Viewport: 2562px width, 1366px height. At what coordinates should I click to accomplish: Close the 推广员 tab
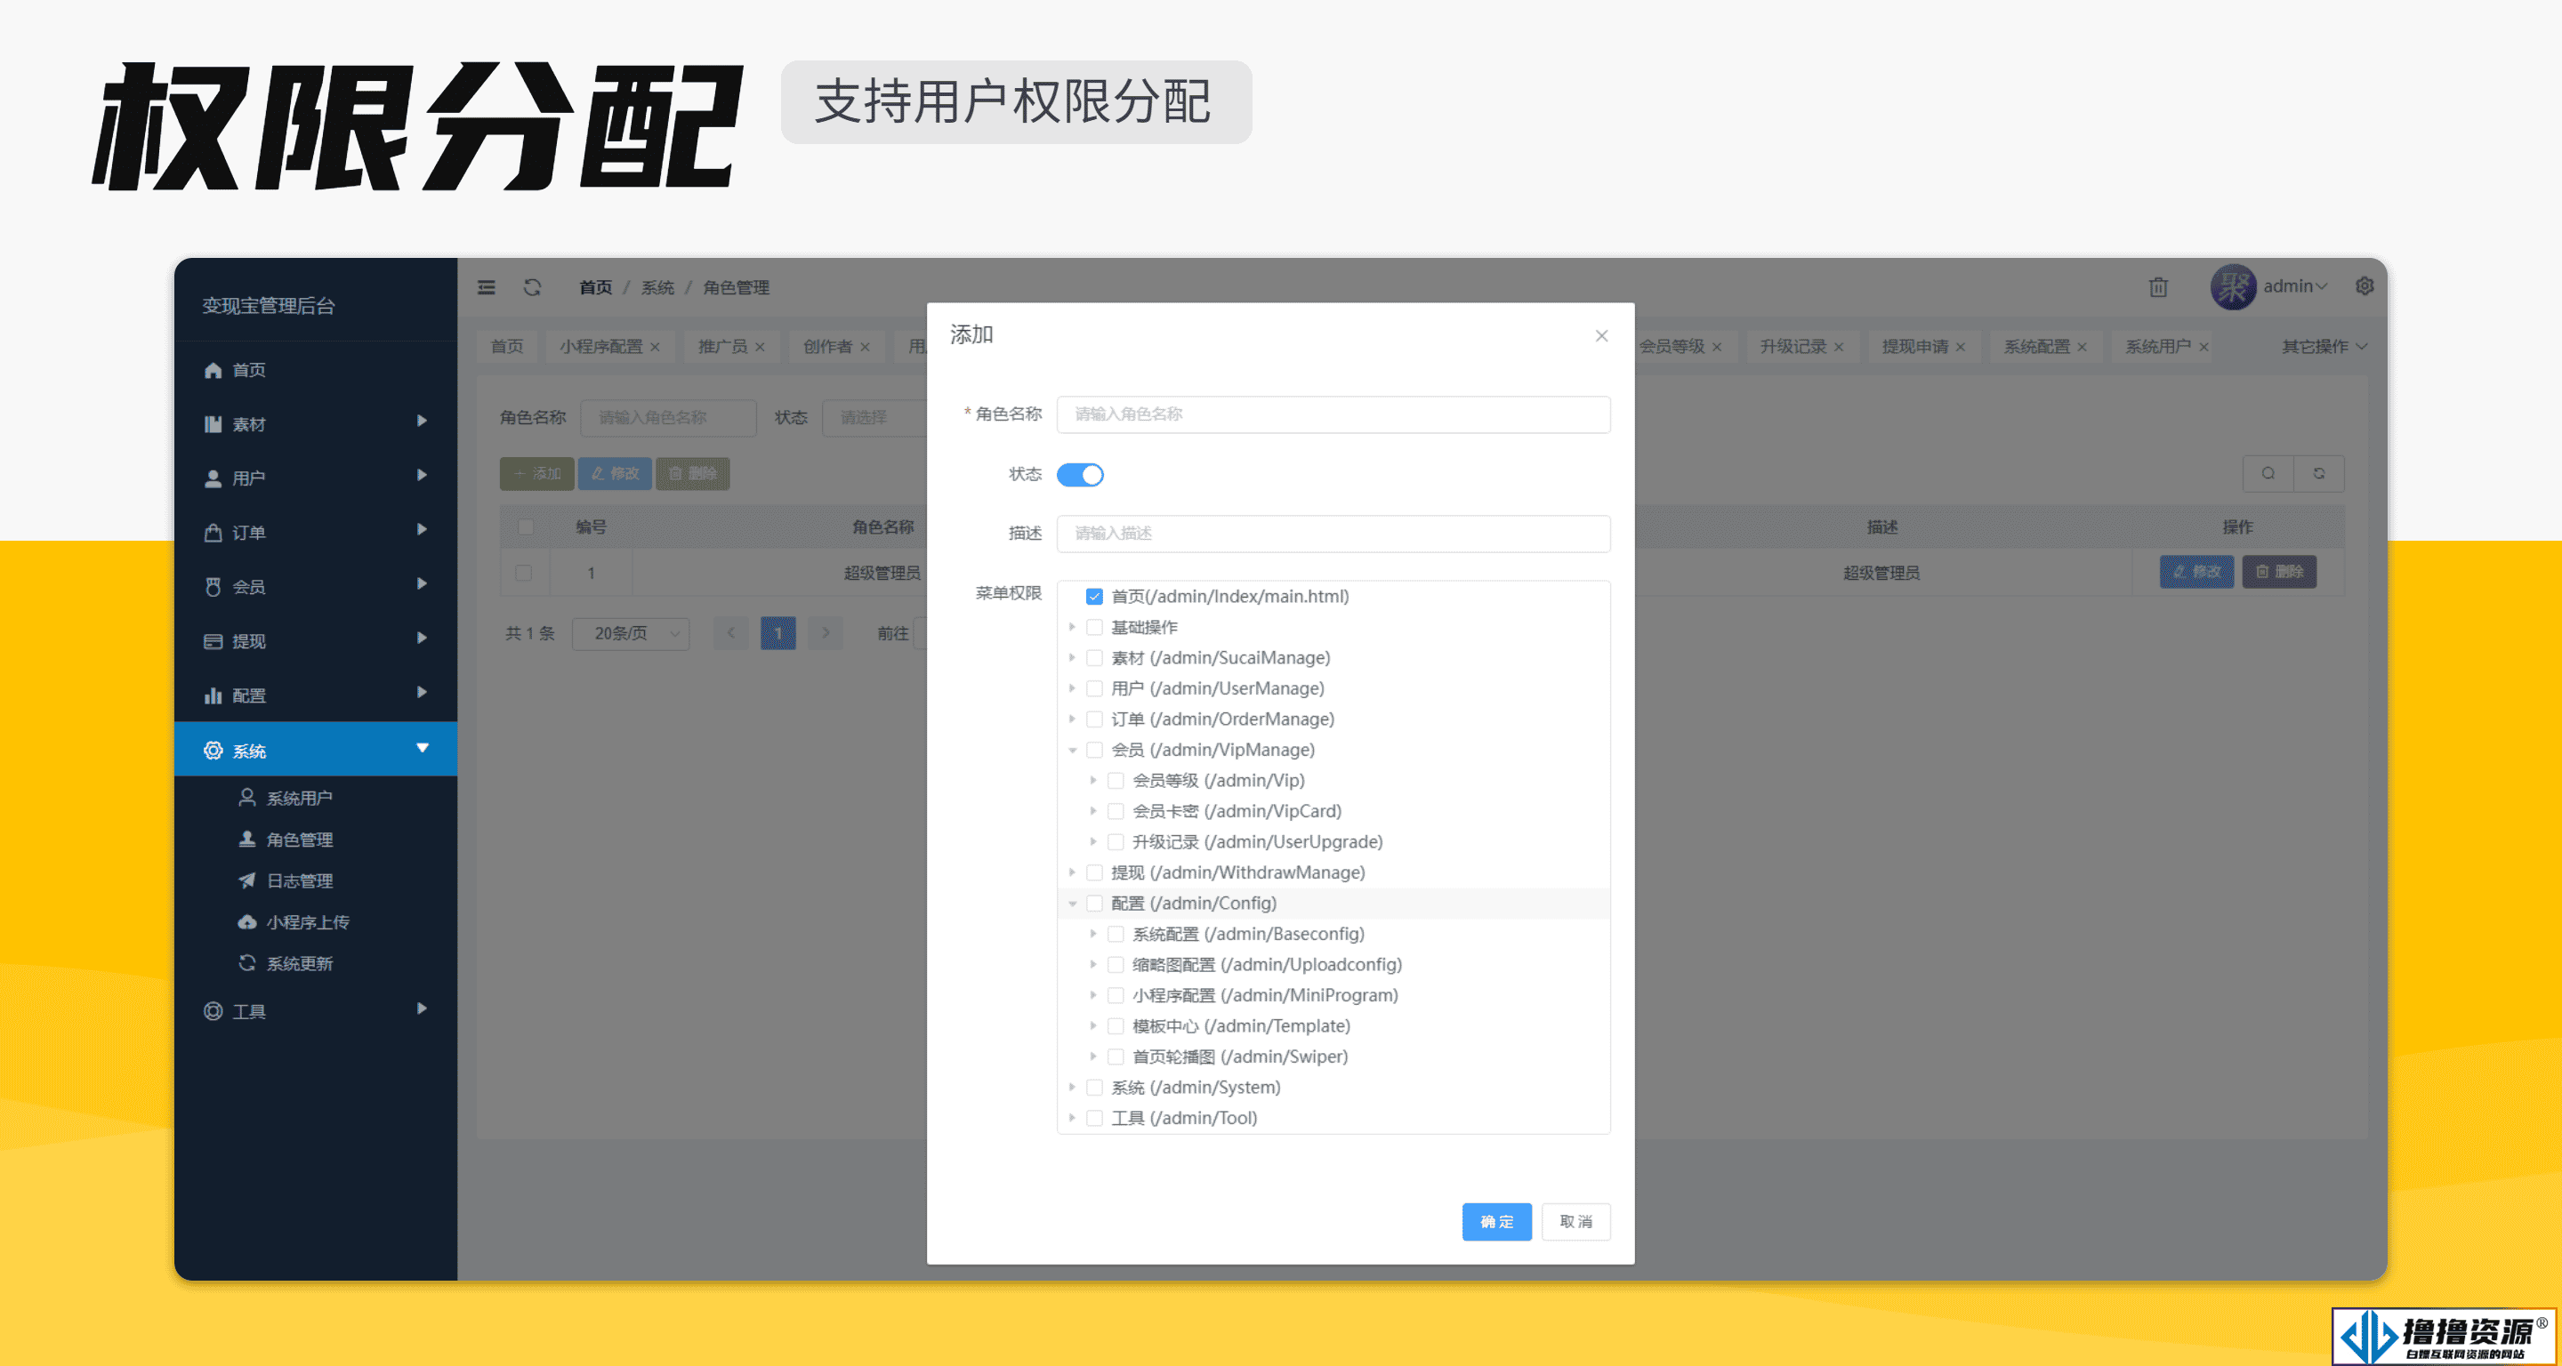coord(760,347)
